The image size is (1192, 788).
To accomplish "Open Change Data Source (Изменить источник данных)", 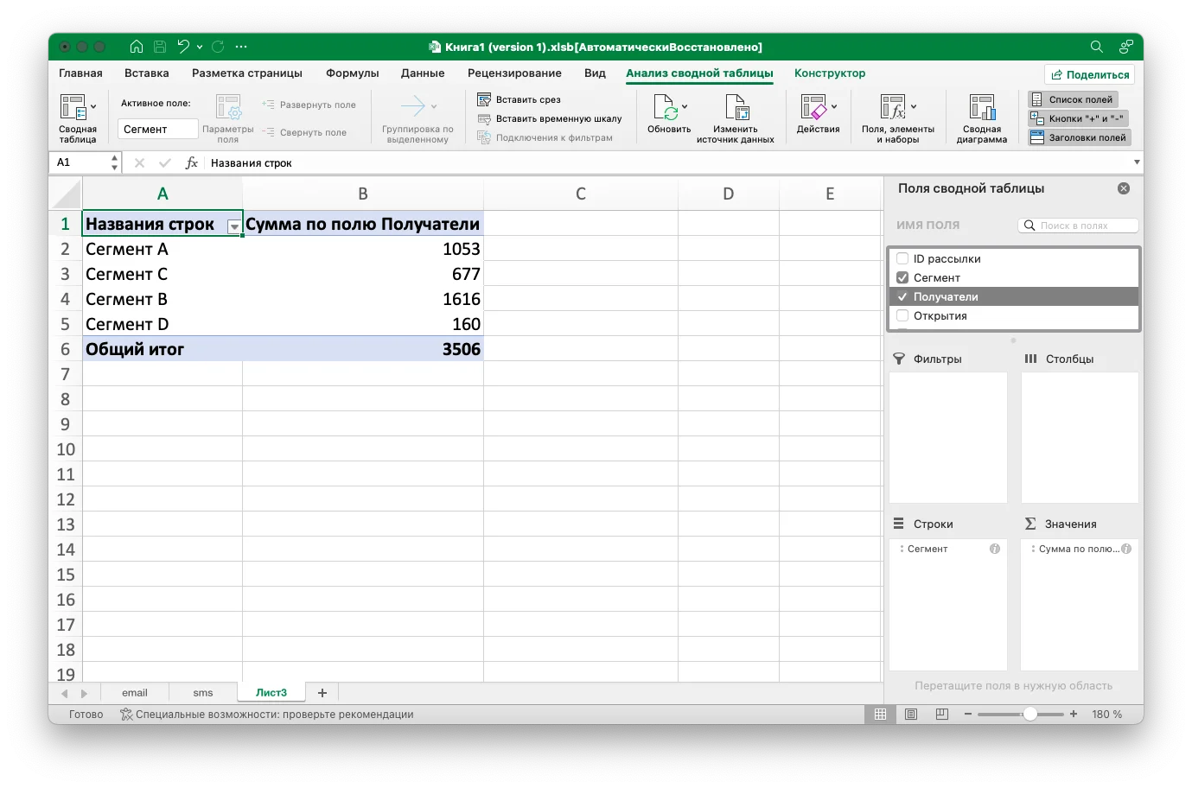I will (x=736, y=108).
